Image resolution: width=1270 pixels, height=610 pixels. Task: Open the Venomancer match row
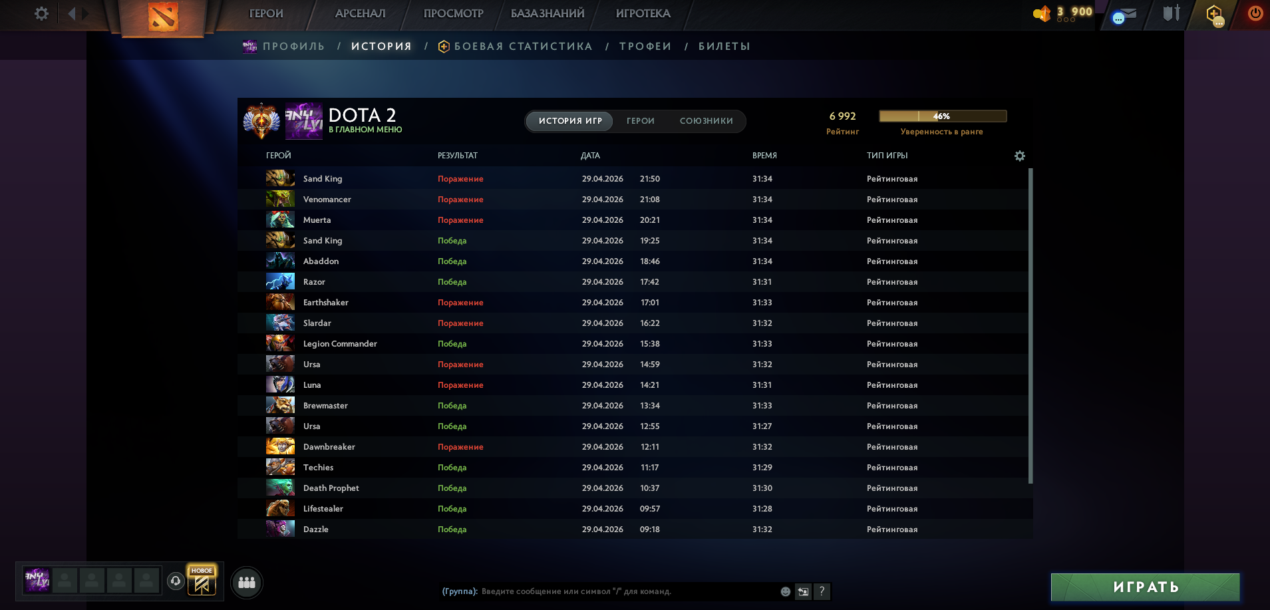pyautogui.click(x=633, y=200)
